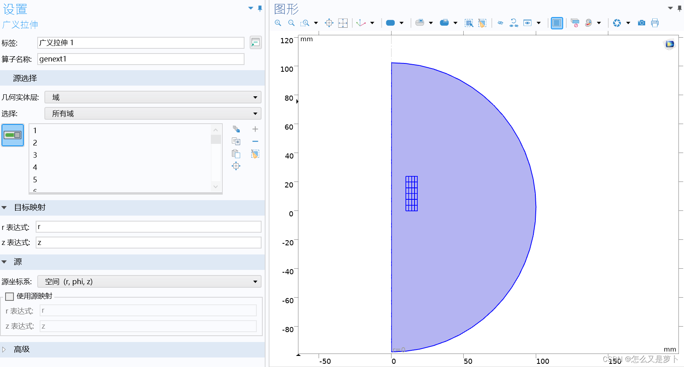Open the view axes dropdown arrow
This screenshot has width=684, height=367.
372,23
